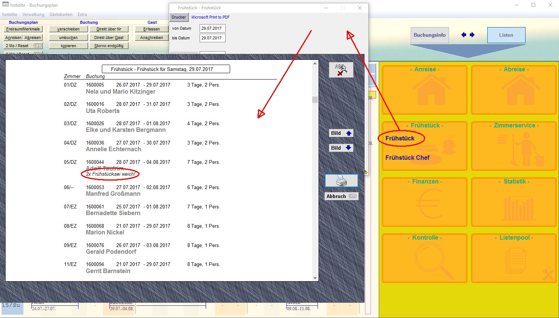Click the ABC search cancel icon
559x318 pixels.
pyautogui.click(x=341, y=70)
